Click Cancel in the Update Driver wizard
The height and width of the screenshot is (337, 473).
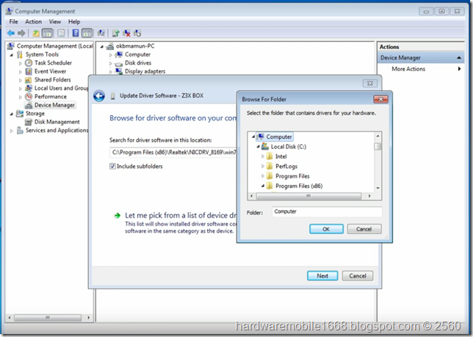(x=358, y=276)
